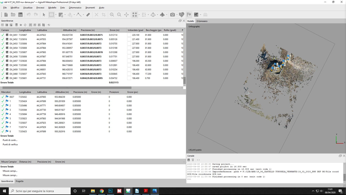
Task: Switch to the Ortomosaico tab
Action: pyautogui.click(x=202, y=21)
